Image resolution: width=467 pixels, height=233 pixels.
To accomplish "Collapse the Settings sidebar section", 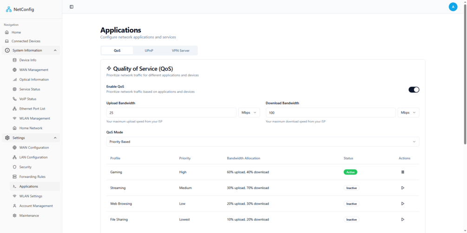I will pyautogui.click(x=55, y=138).
